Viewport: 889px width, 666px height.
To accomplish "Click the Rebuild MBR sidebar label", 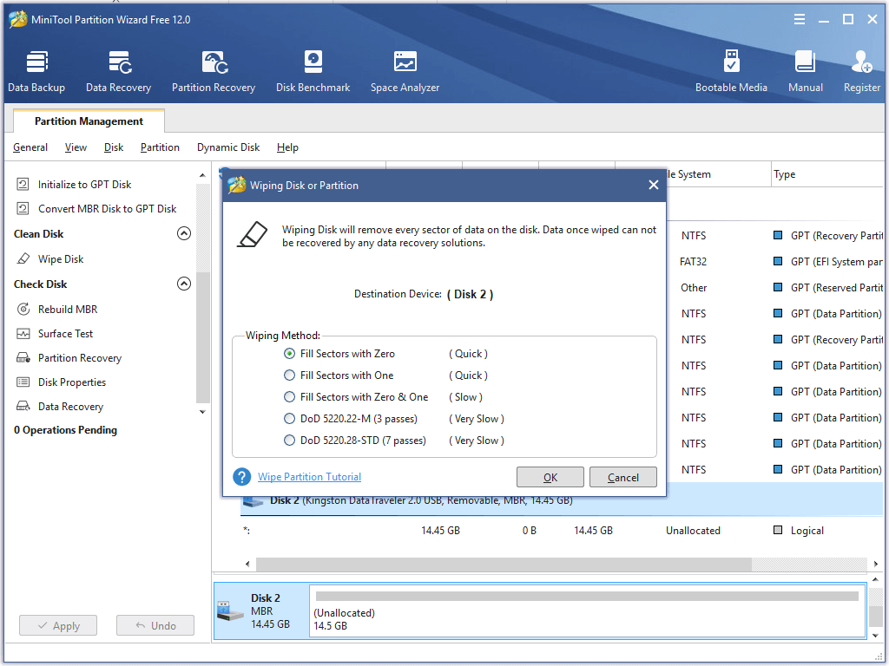I will (x=68, y=310).
